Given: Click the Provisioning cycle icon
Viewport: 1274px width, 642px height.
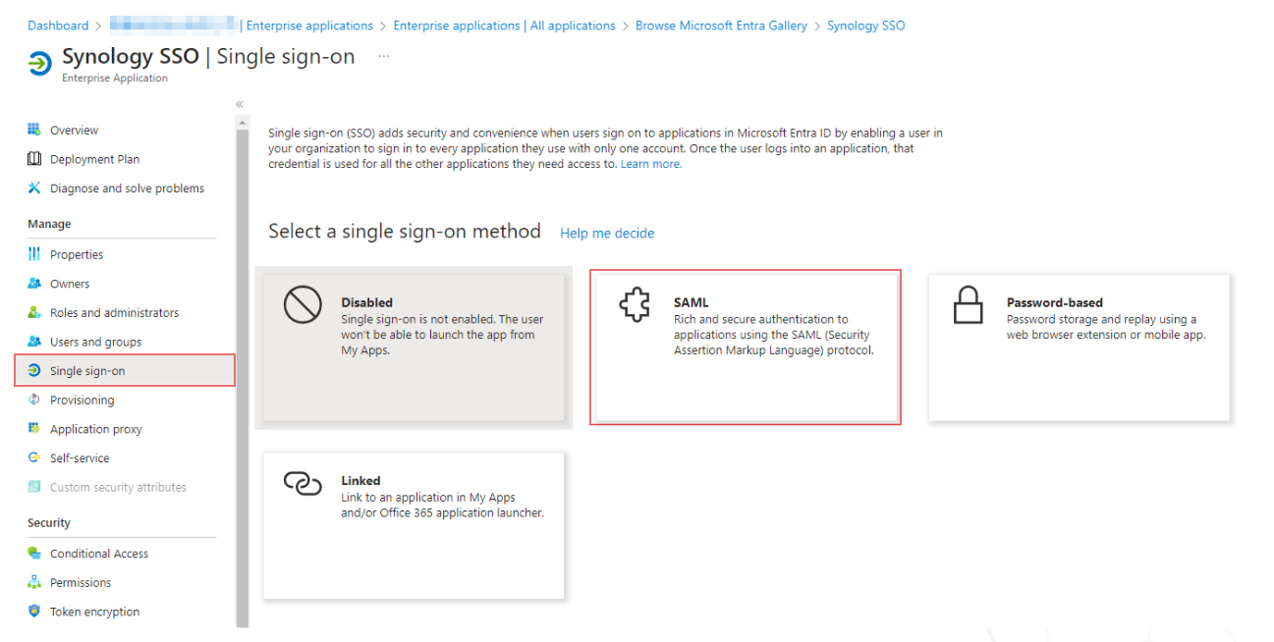Looking at the screenshot, I should click(x=34, y=400).
